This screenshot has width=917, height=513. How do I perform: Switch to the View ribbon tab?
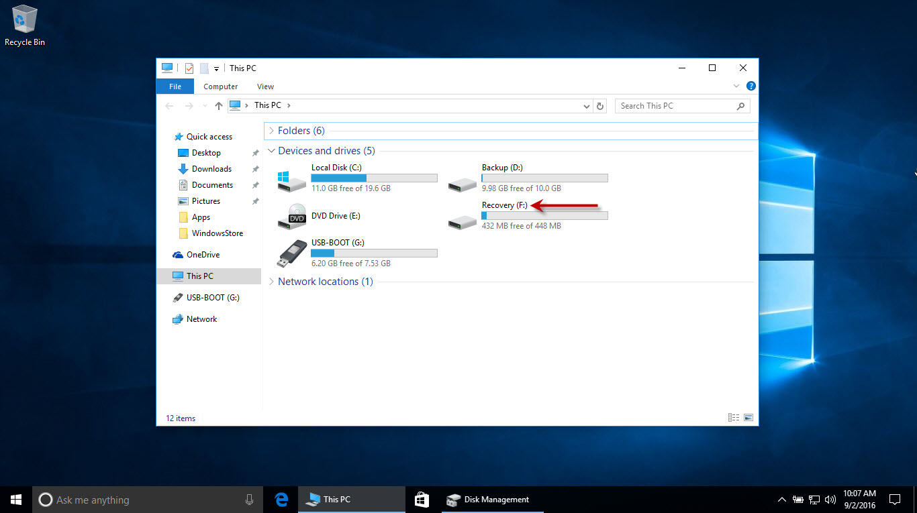click(265, 86)
